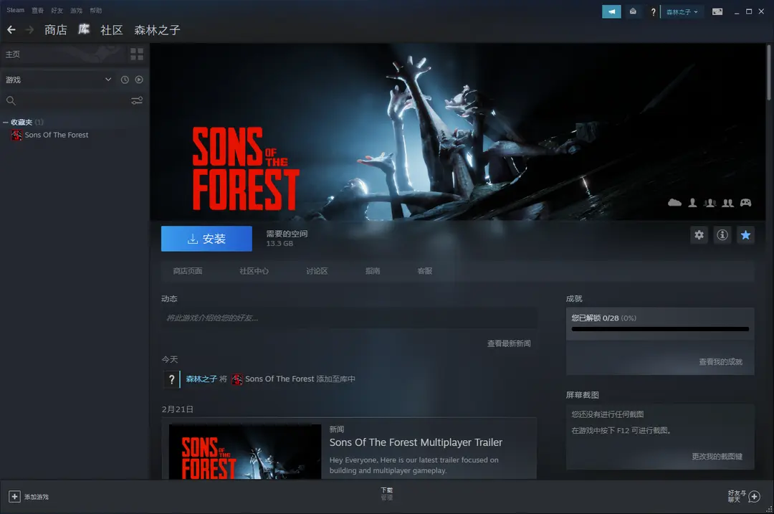The height and width of the screenshot is (514, 774).
Task: Click the main page vertical scrollbar
Action: (x=768, y=72)
